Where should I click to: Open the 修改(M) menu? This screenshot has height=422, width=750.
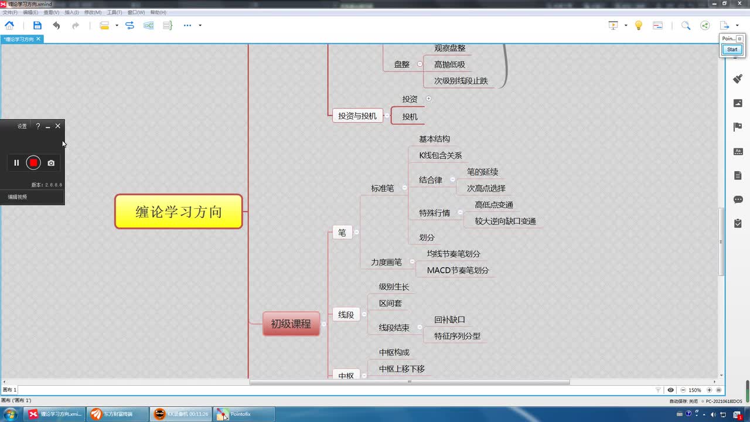click(x=93, y=12)
